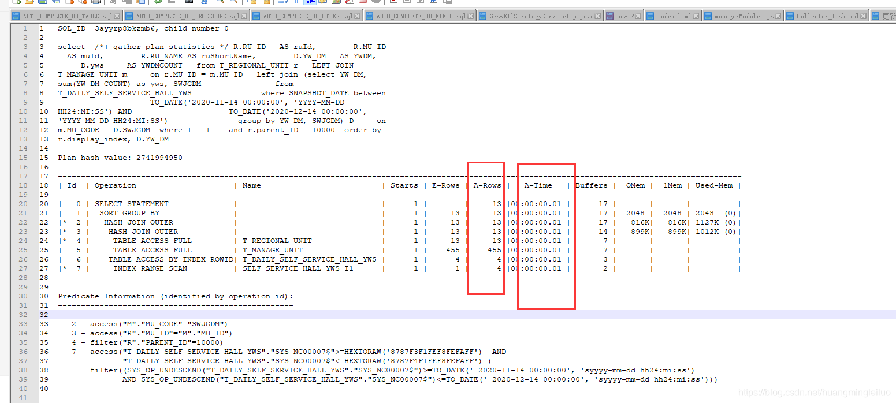Click '1127K (0)' Used-Mem value
The width and height of the screenshot is (896, 403).
[x=715, y=222]
